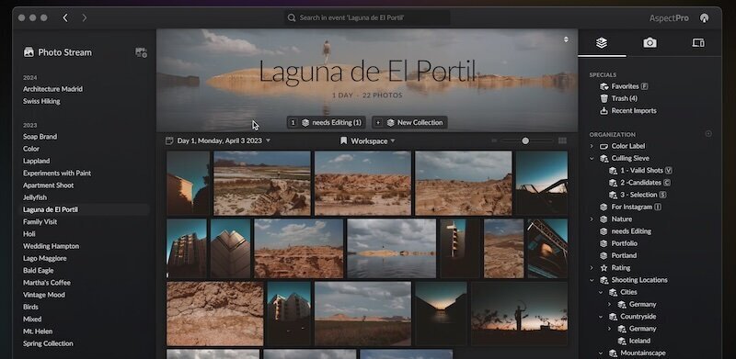The image size is (736, 359).
Task: Select the Martha's Coffee event
Action: click(47, 283)
